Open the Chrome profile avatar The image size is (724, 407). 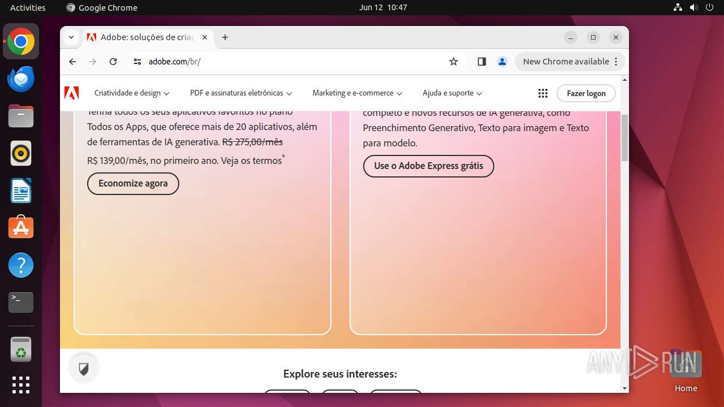(502, 62)
